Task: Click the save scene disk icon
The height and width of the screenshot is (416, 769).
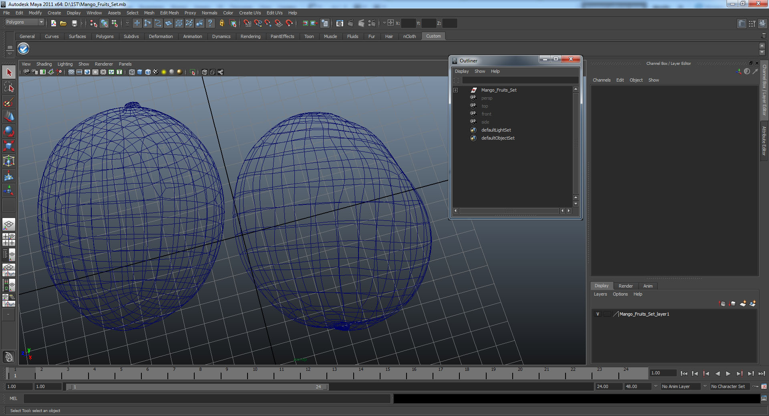Action: click(x=74, y=23)
